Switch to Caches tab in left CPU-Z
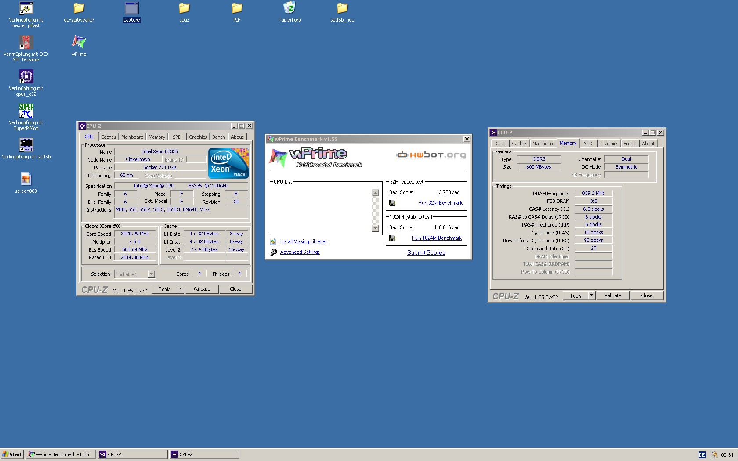 click(x=109, y=137)
